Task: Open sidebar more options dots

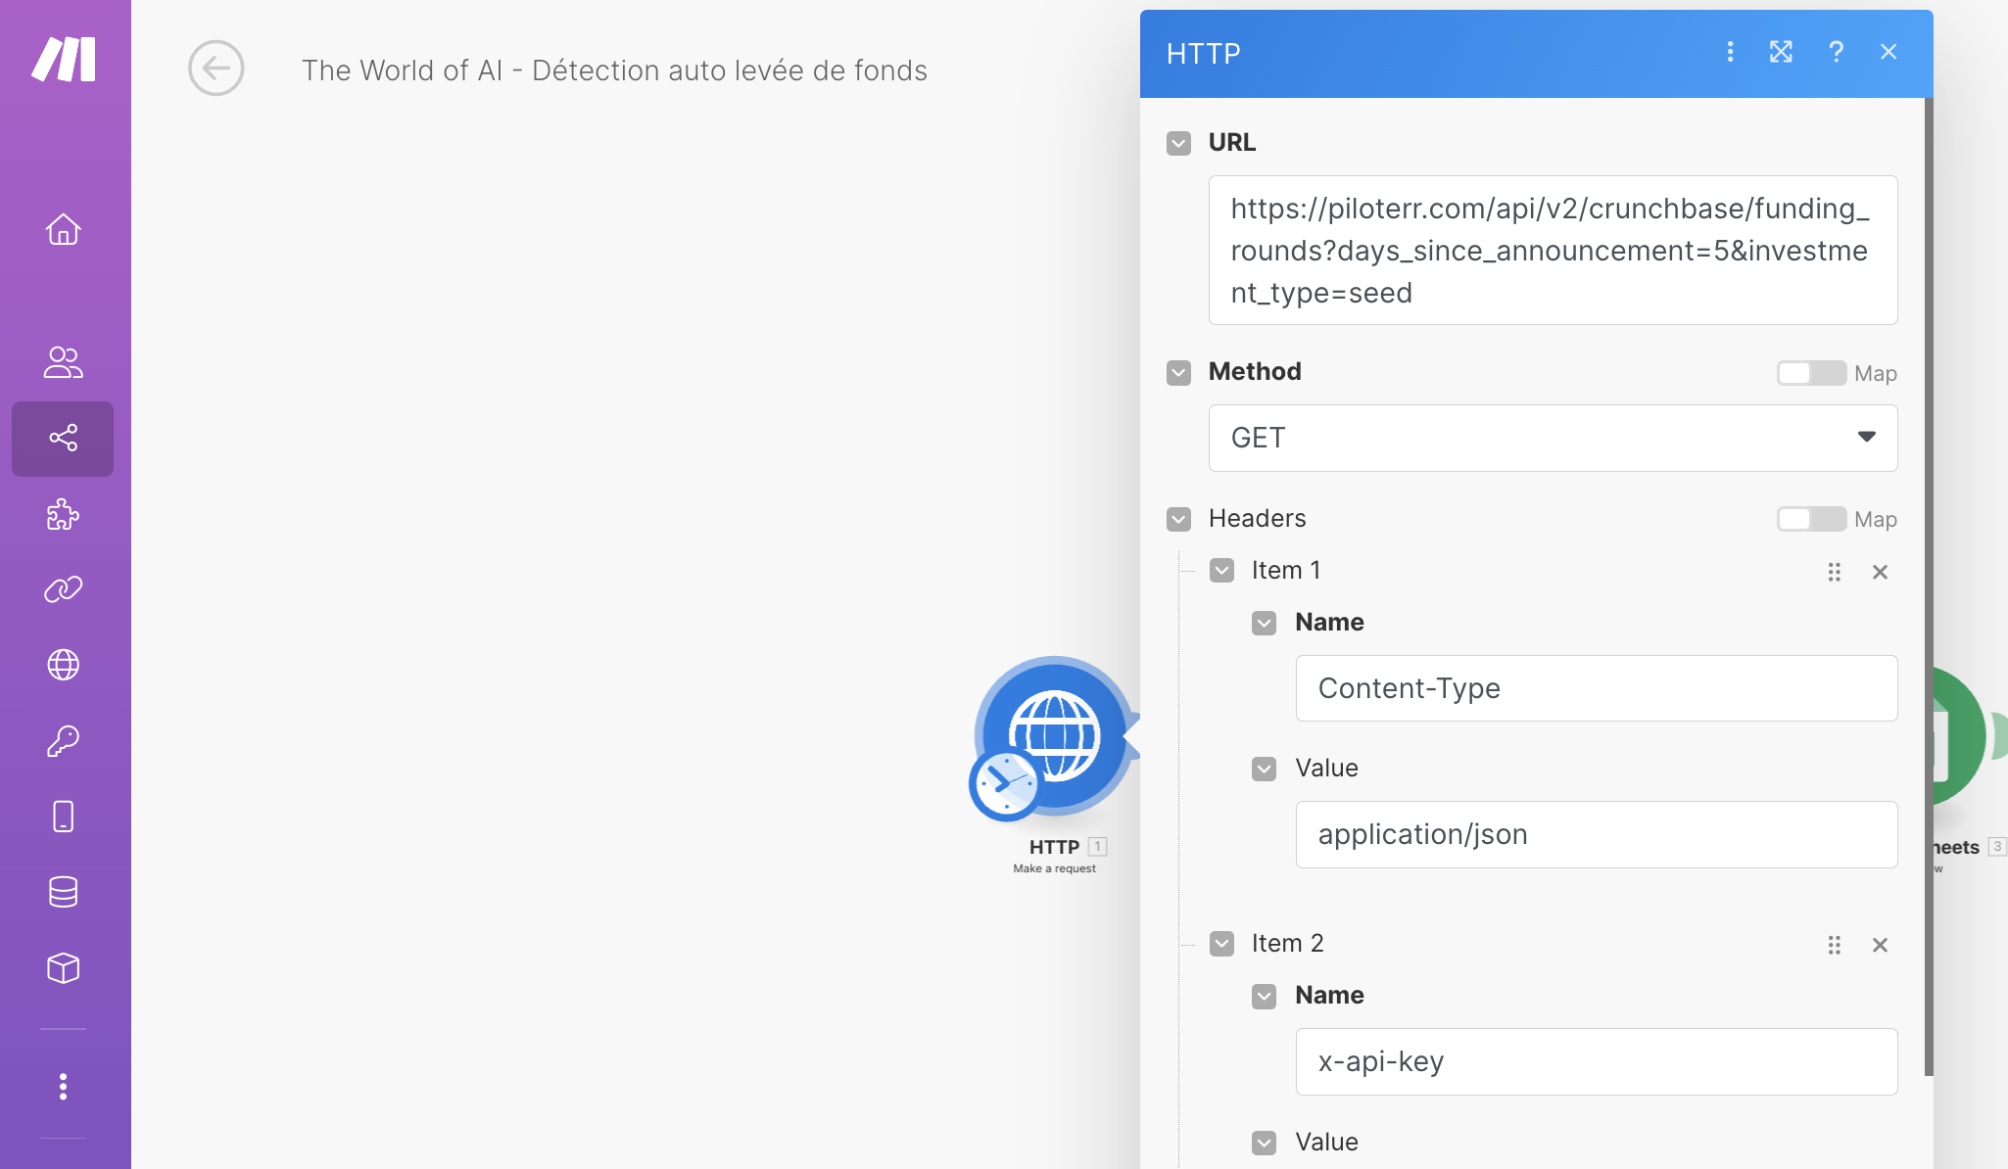Action: (63, 1086)
